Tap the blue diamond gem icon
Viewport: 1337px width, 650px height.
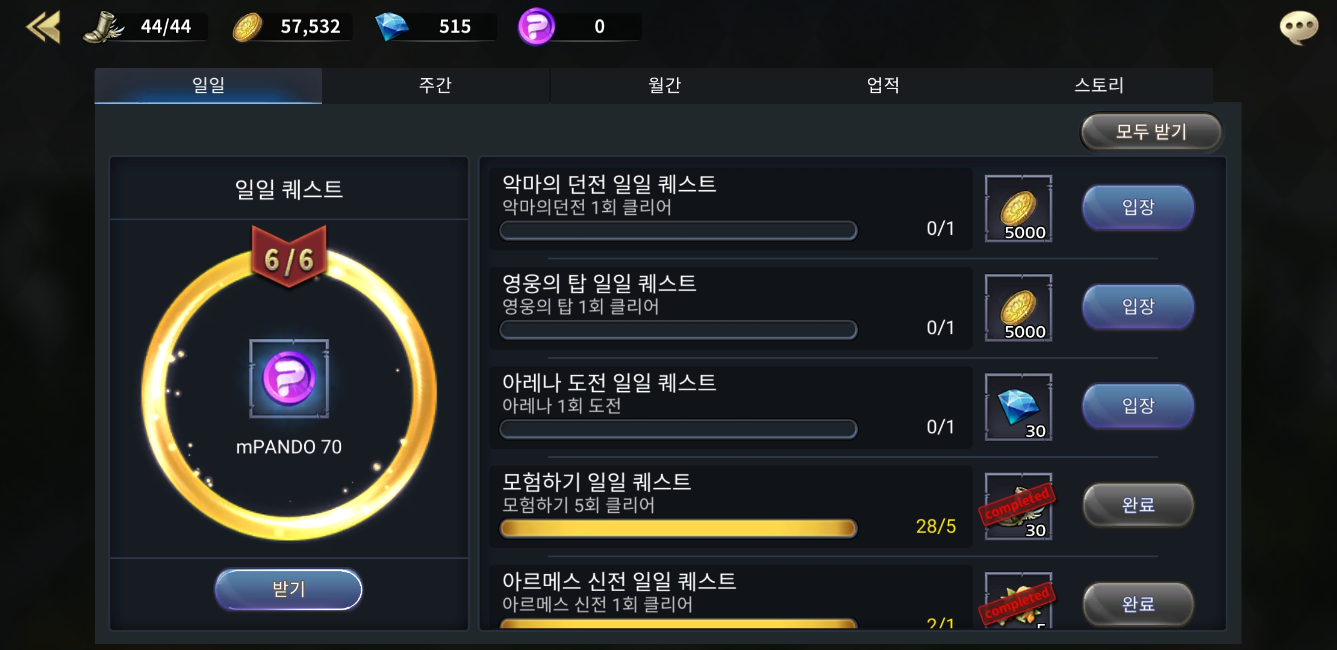click(391, 27)
